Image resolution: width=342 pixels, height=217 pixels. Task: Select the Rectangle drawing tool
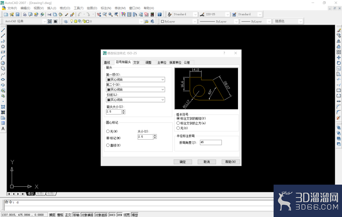(x=3, y=52)
